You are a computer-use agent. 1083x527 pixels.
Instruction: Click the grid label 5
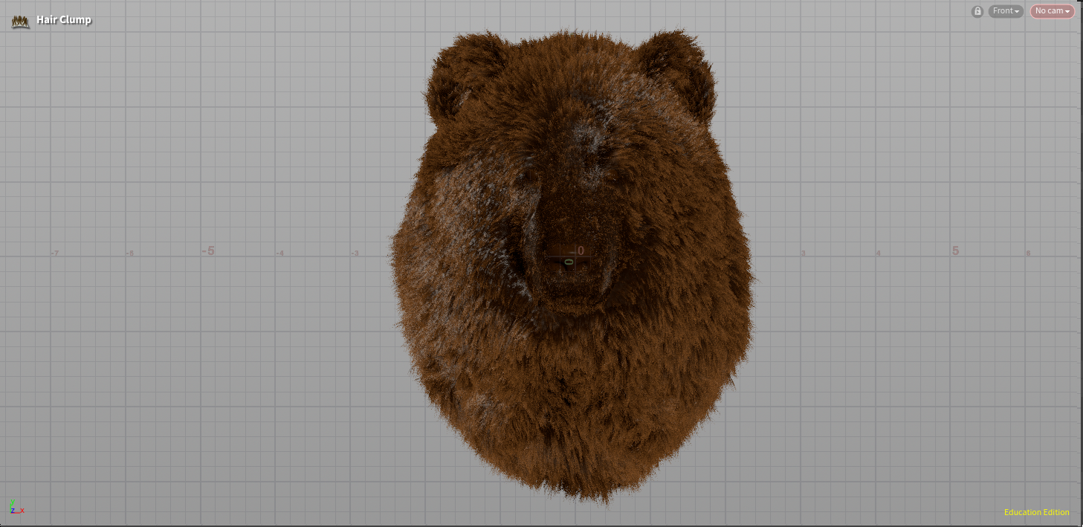point(956,251)
